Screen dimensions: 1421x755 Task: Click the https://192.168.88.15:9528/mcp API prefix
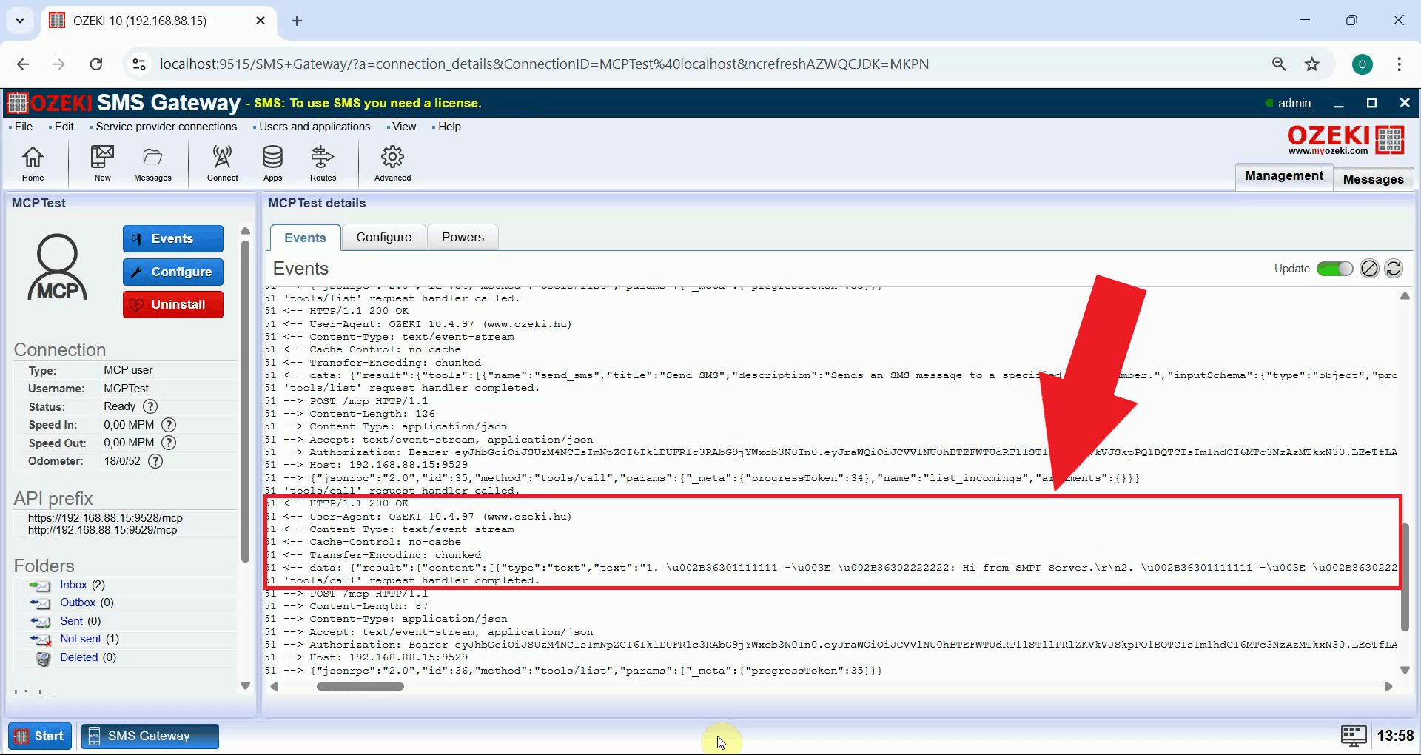[x=105, y=518]
